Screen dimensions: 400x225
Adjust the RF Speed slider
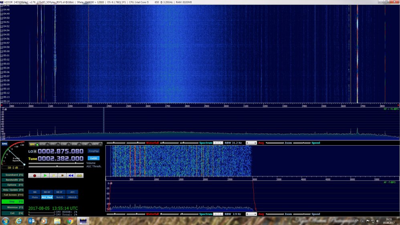tap(302, 143)
